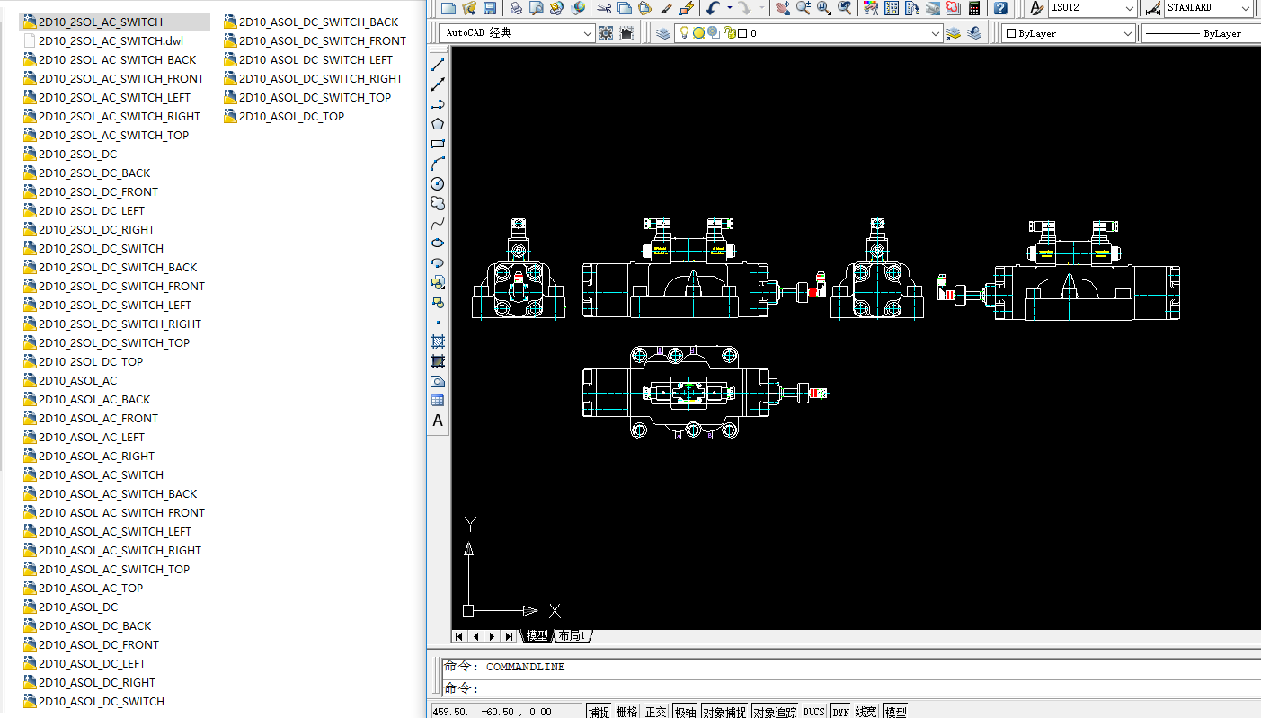Switch to the 模型 model tab
The image size is (1261, 718).
[x=537, y=636]
